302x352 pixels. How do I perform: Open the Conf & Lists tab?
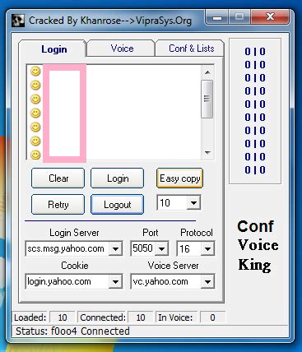(190, 49)
